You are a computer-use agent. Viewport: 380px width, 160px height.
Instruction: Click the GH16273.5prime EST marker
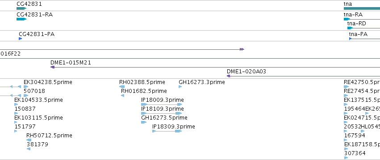pyautogui.click(x=144, y=122)
